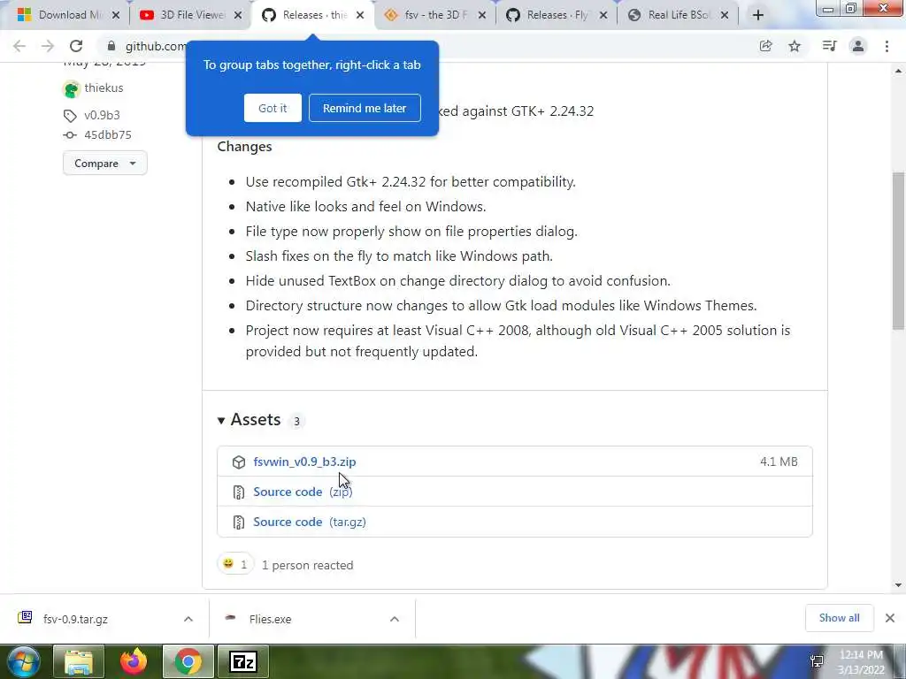Click Show all downloads
Viewport: 906px width, 679px height.
tap(839, 618)
